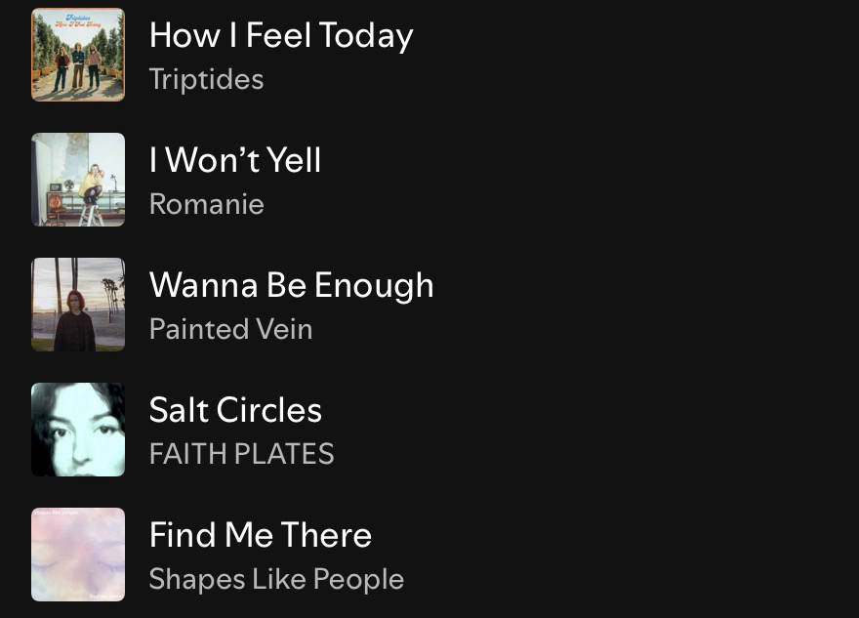This screenshot has height=618, width=859.
Task: Select the Salt Circles album thumbnail
Action: coord(78,430)
